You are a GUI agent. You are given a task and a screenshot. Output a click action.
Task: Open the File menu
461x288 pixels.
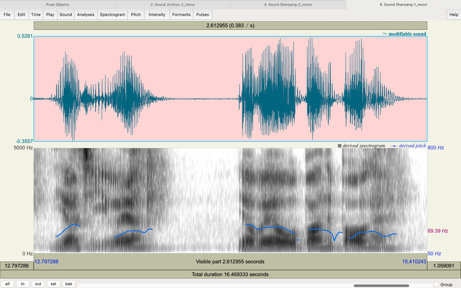pyautogui.click(x=7, y=15)
